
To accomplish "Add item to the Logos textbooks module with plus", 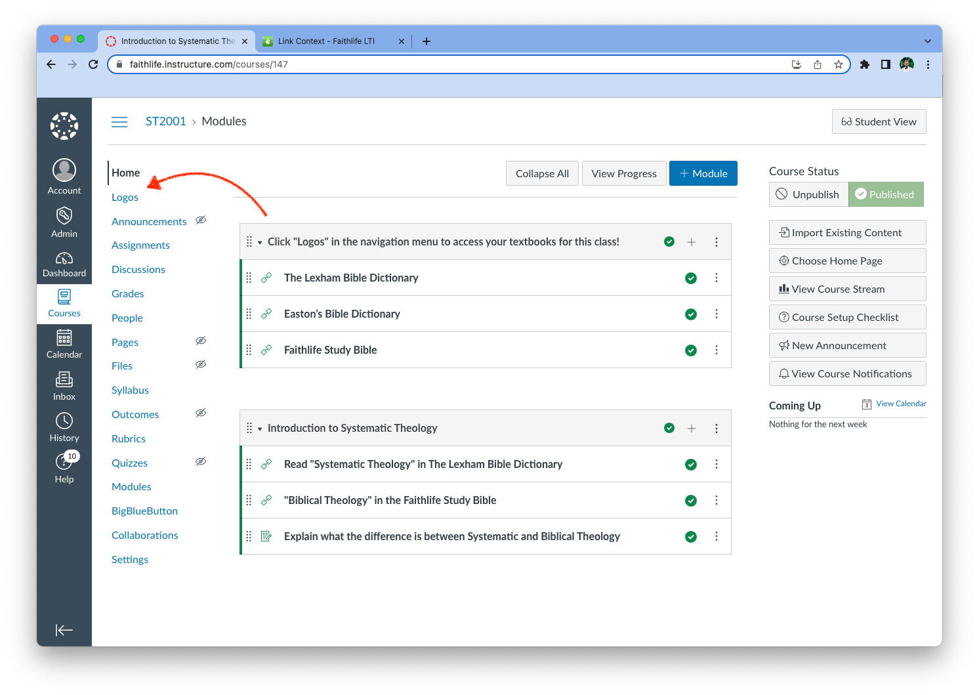I will [692, 242].
